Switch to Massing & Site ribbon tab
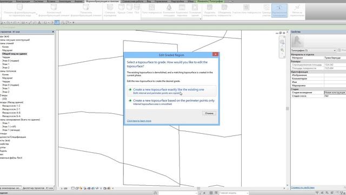Image resolution: width=346 pixels, height=195 pixels. coord(102,1)
